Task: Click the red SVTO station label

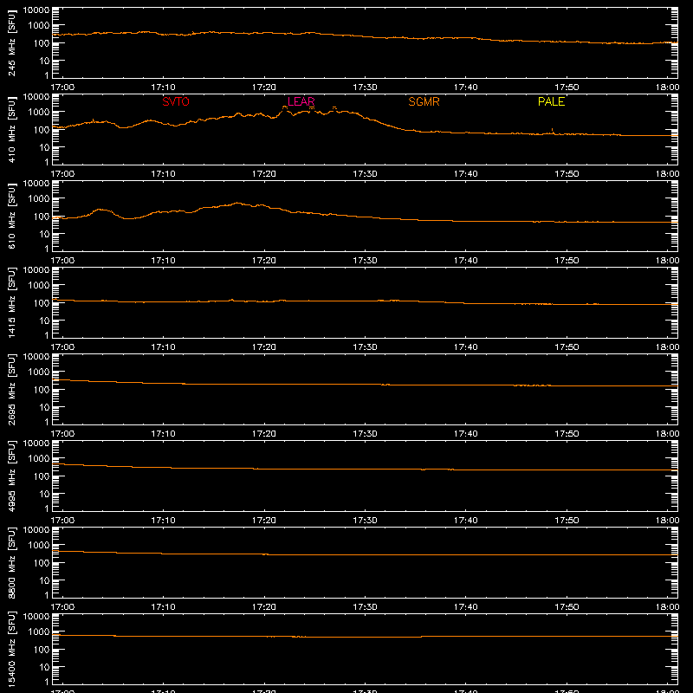Action: pyautogui.click(x=176, y=101)
